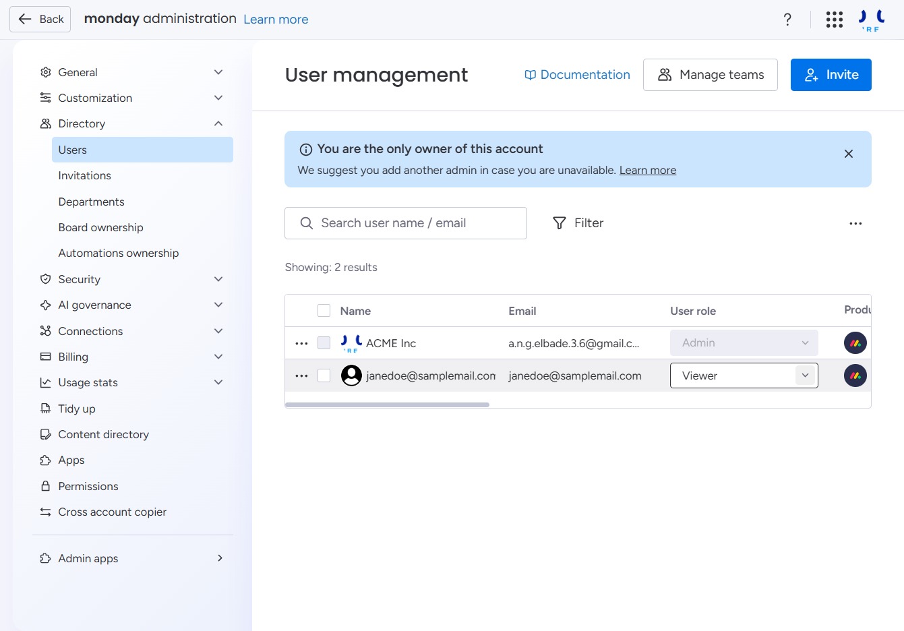Image resolution: width=904 pixels, height=631 pixels.
Task: Go to Departments
Action: 91,202
